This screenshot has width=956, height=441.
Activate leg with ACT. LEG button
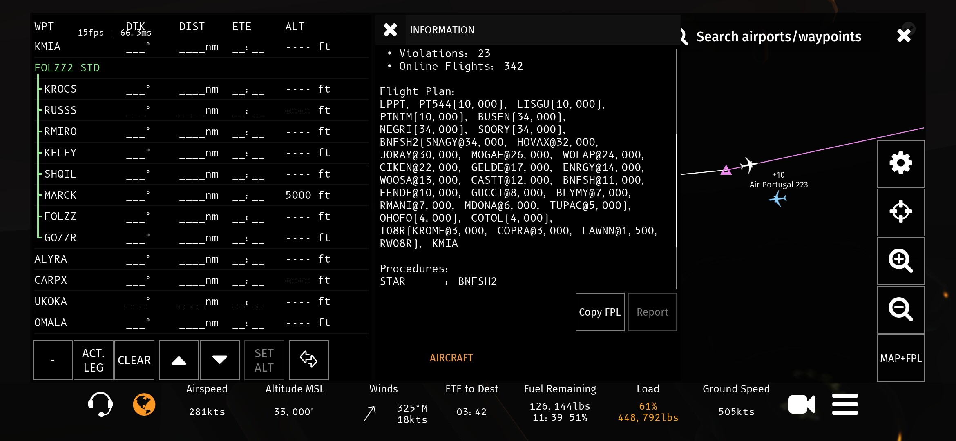(93, 360)
